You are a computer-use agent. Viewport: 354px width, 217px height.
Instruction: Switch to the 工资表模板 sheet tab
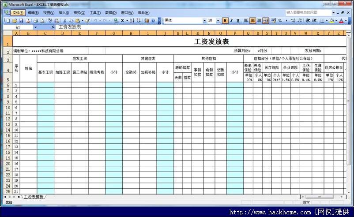point(34,197)
